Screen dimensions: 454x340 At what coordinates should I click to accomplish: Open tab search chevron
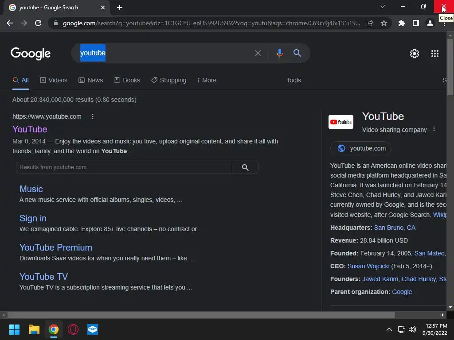(383, 6)
